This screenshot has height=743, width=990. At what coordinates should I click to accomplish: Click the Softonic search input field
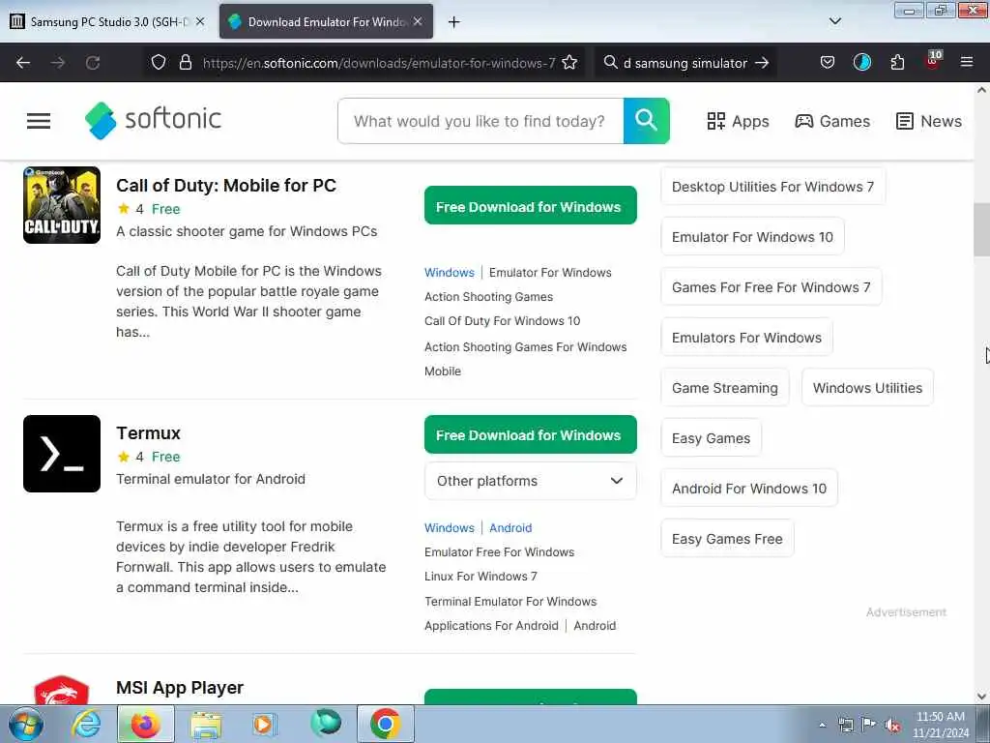click(480, 121)
